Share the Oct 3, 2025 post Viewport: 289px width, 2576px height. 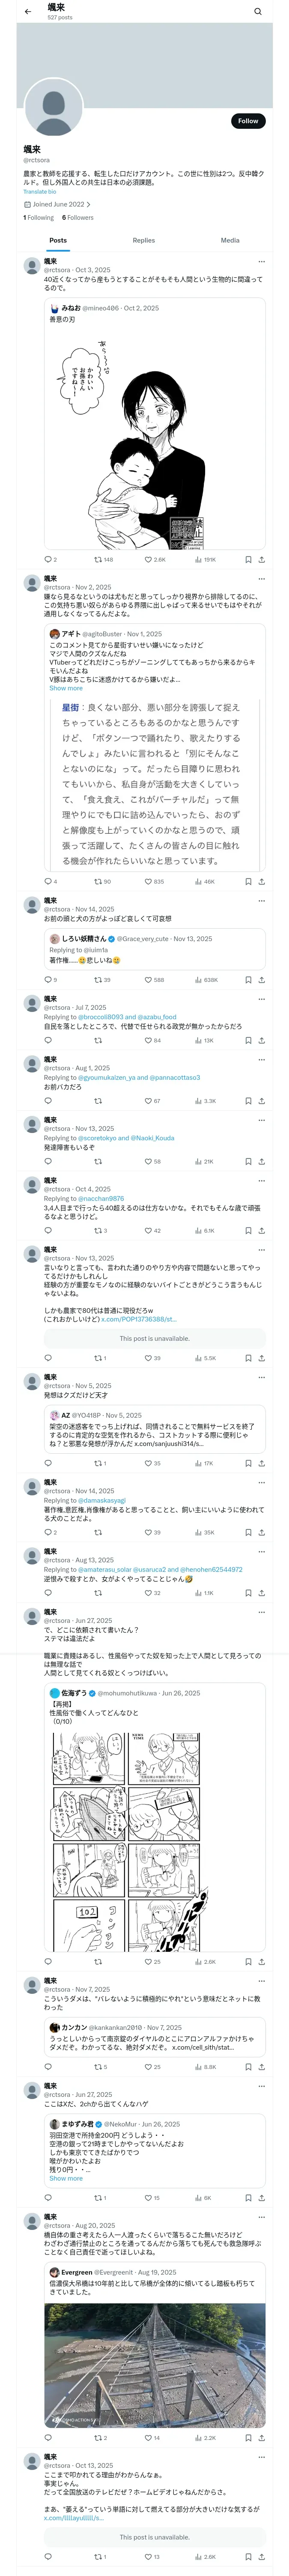pyautogui.click(x=261, y=560)
